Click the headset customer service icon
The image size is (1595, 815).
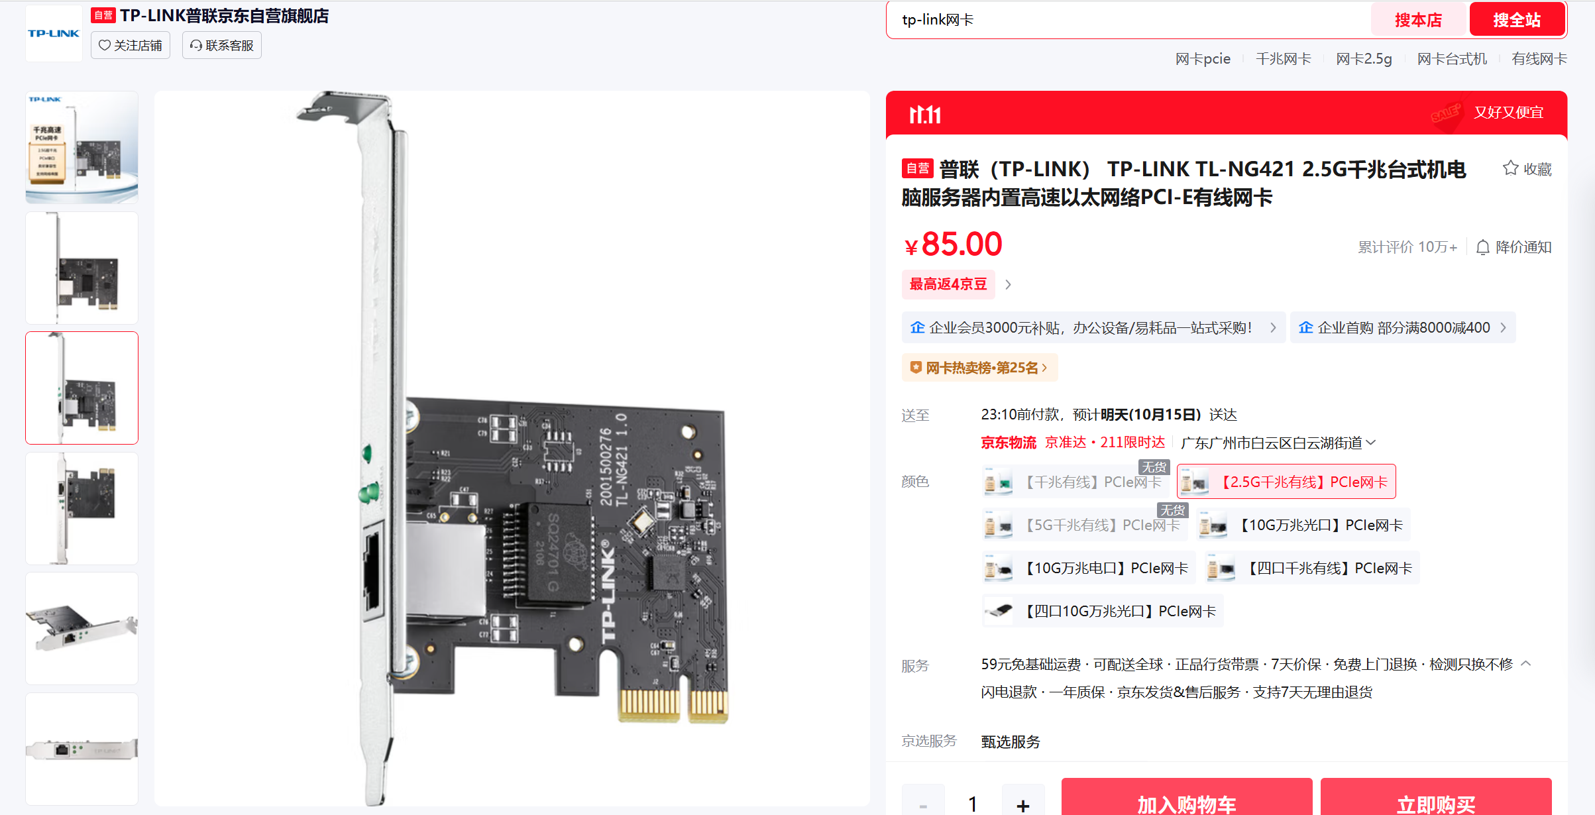tap(196, 45)
